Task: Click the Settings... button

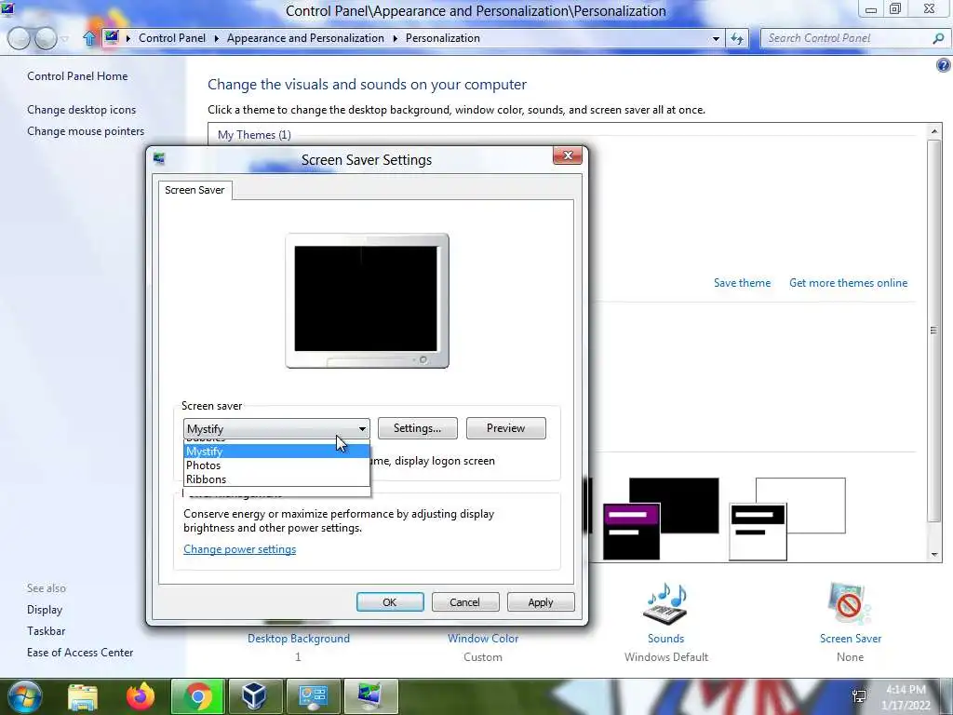Action: coord(417,428)
